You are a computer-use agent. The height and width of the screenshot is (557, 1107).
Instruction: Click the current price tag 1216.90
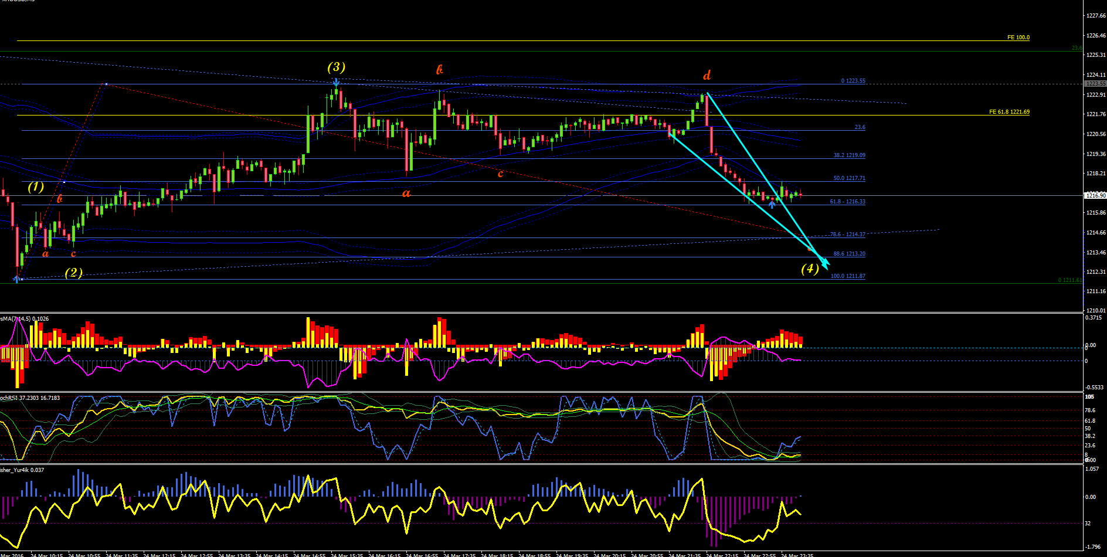pos(1095,195)
